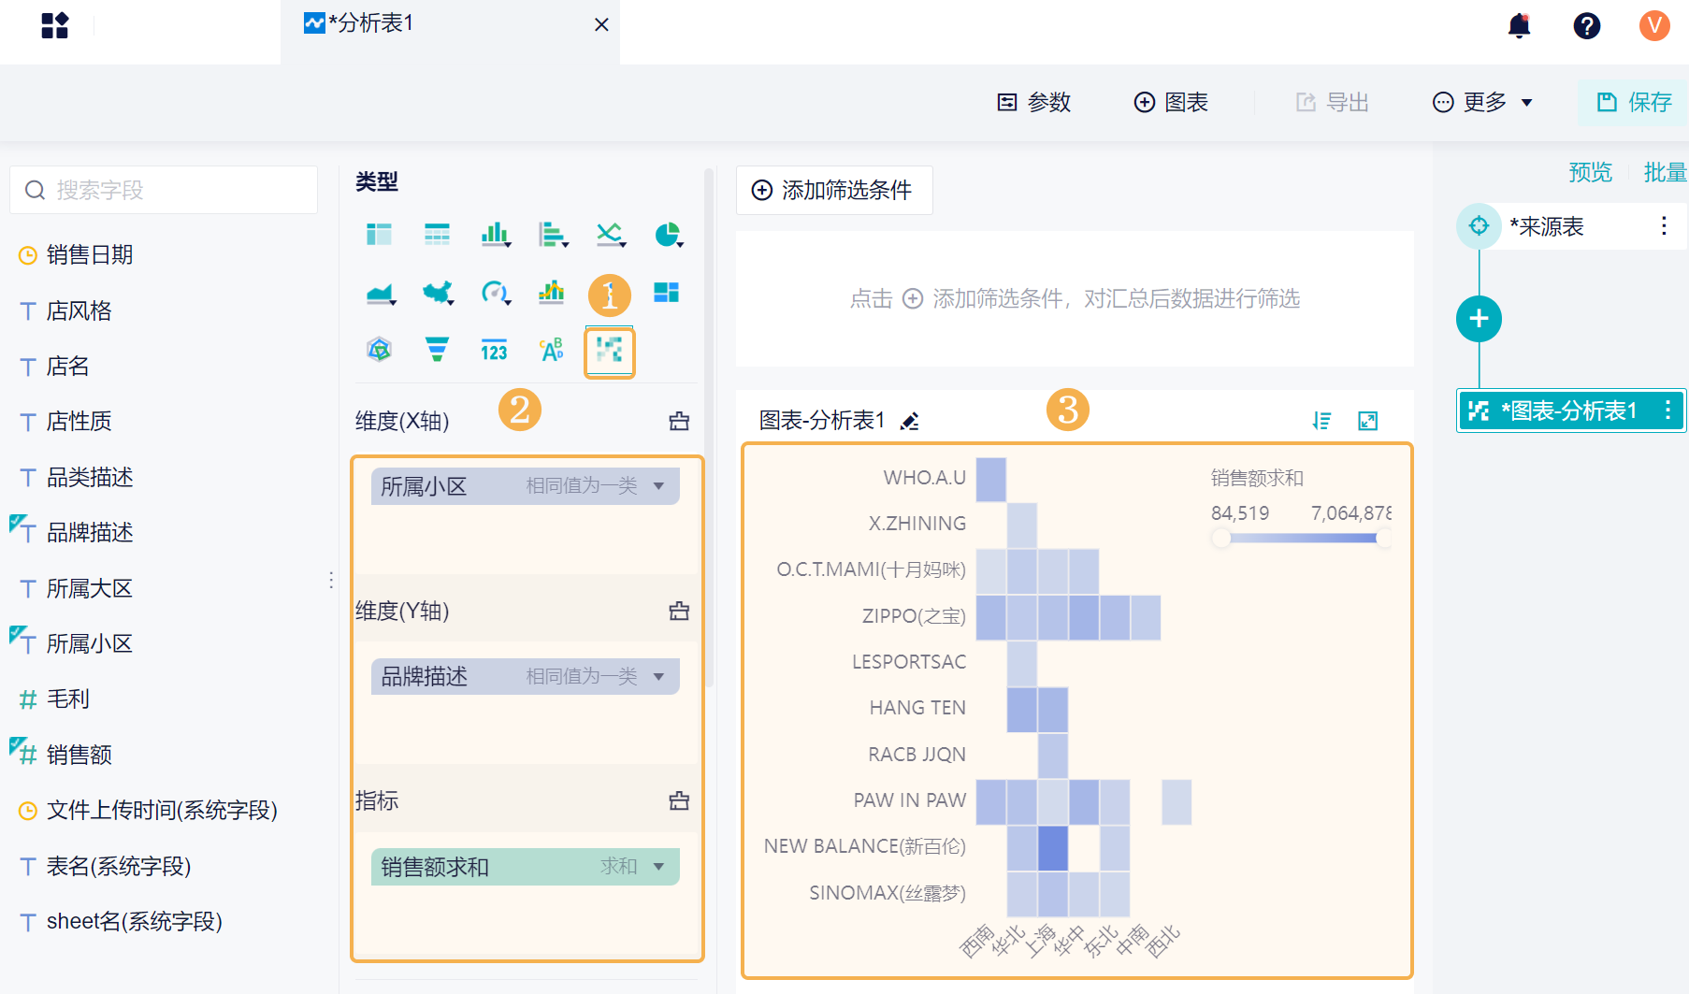Select the 毛利 field

pyautogui.click(x=68, y=699)
